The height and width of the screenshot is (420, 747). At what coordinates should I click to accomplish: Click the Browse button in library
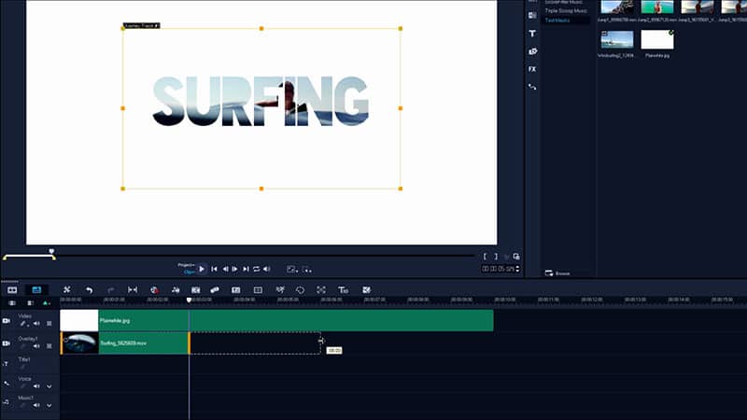click(x=557, y=273)
